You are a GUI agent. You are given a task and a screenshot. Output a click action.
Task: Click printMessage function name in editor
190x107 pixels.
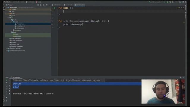coord(71,21)
